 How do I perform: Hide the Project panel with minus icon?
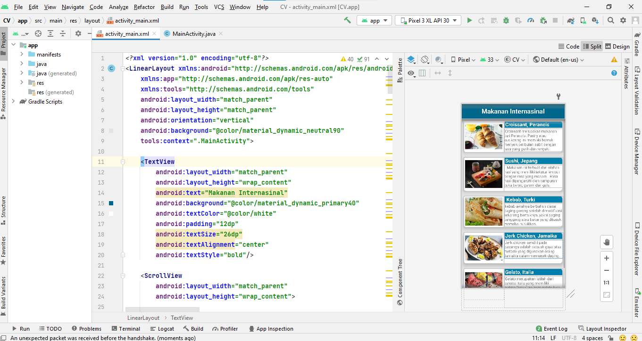tap(89, 33)
